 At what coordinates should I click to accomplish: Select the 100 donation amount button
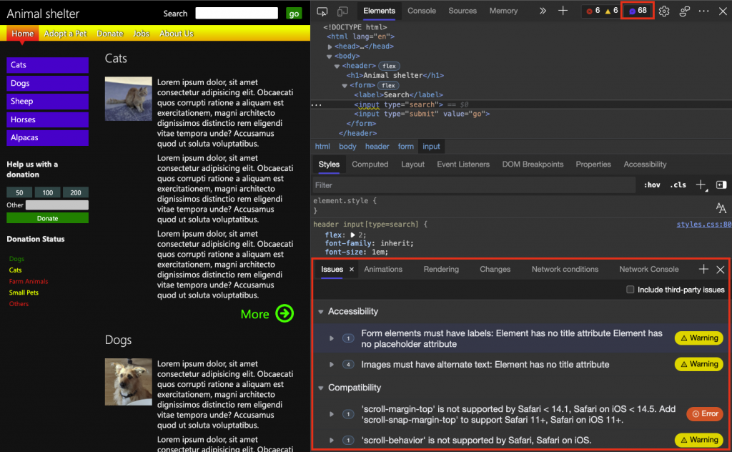coord(48,192)
